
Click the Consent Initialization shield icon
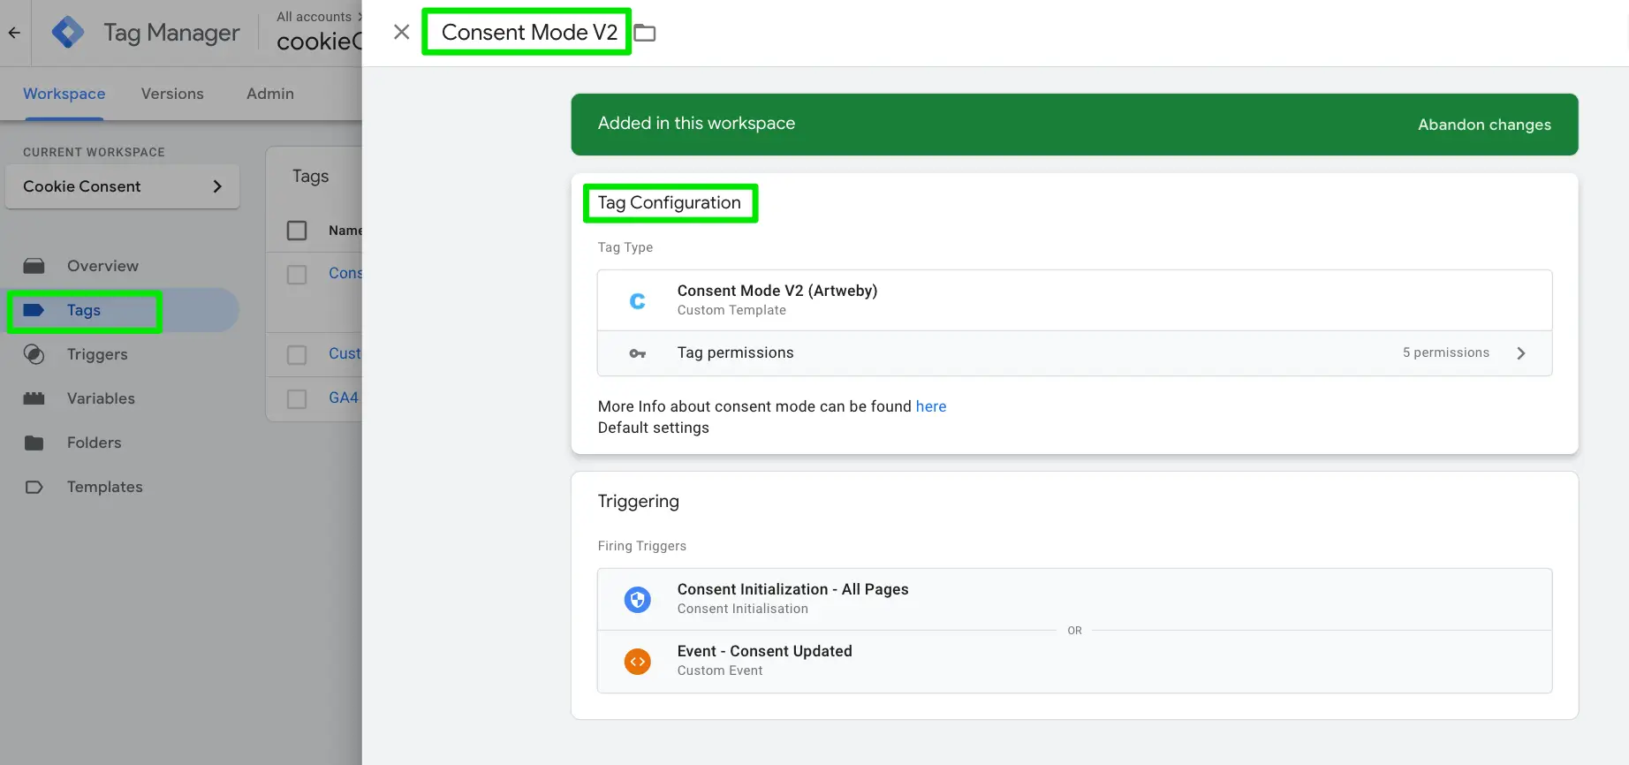click(x=637, y=600)
